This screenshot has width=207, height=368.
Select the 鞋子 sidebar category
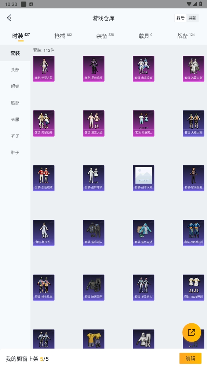15,152
